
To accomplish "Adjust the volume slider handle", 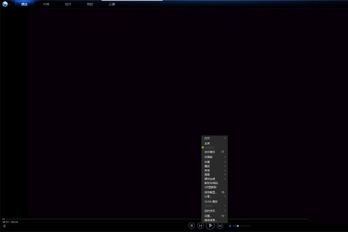I will [x=238, y=226].
